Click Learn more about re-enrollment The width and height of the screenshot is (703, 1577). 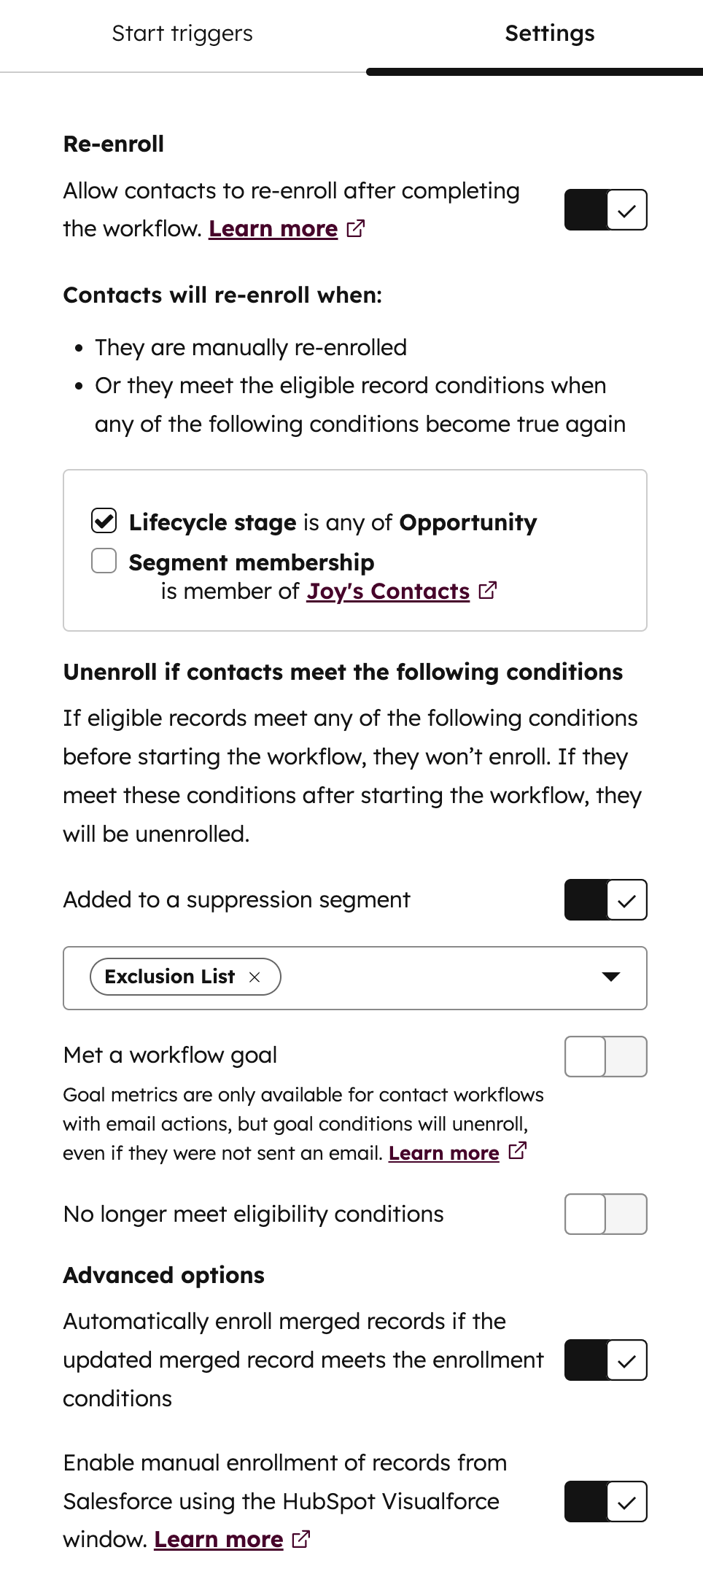tap(272, 228)
